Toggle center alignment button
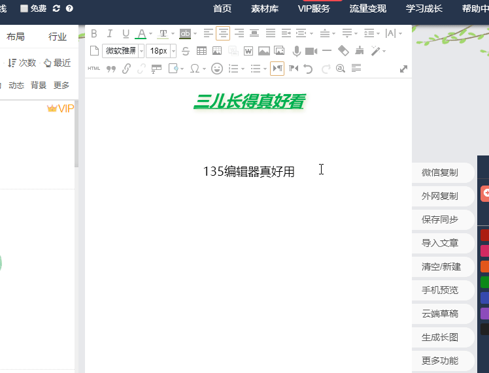 pos(223,33)
